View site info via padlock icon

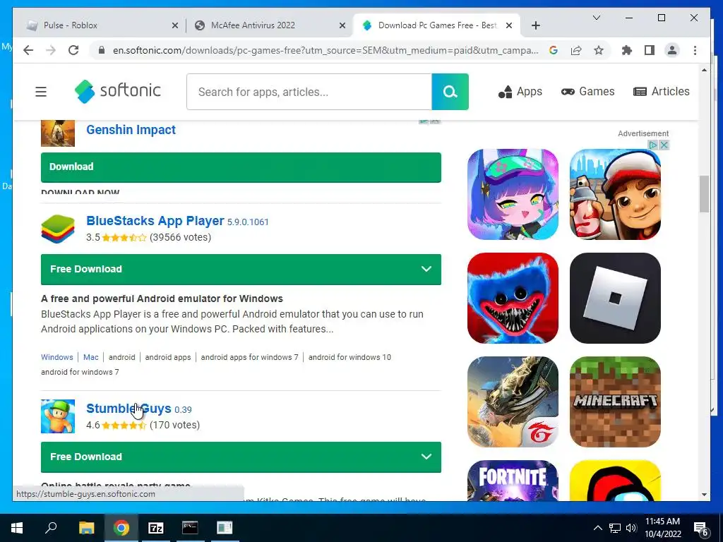(x=102, y=50)
